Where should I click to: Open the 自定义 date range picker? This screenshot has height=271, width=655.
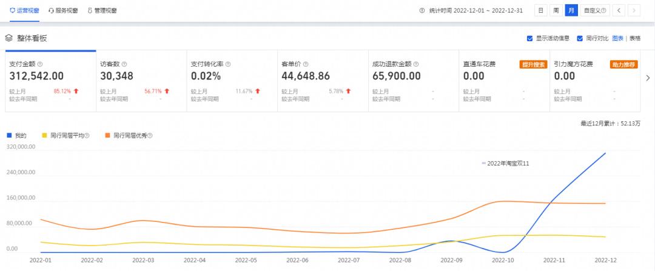pyautogui.click(x=594, y=10)
